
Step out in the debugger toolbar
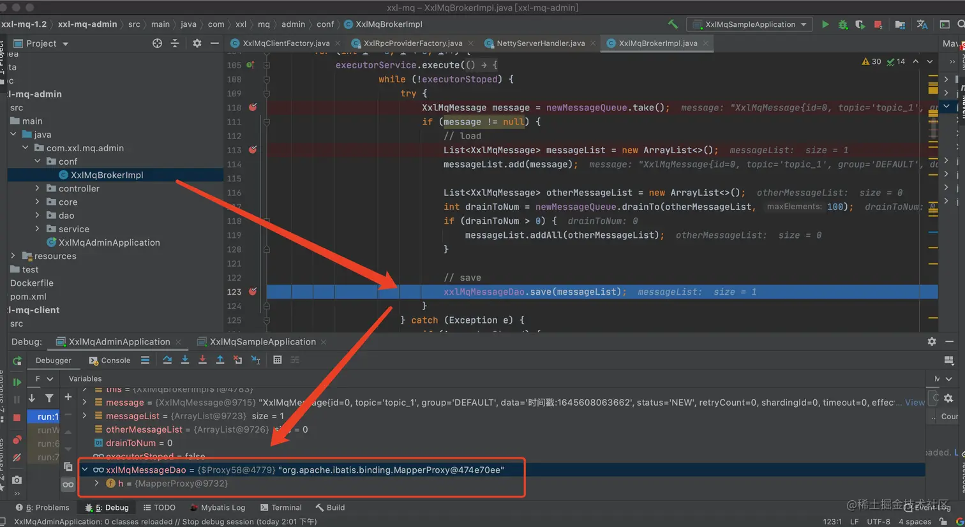pos(220,360)
